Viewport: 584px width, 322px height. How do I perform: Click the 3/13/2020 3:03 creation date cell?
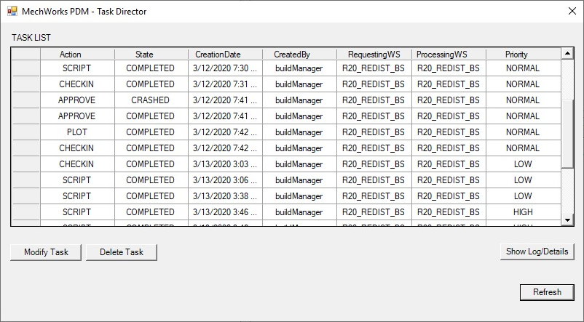[225, 164]
